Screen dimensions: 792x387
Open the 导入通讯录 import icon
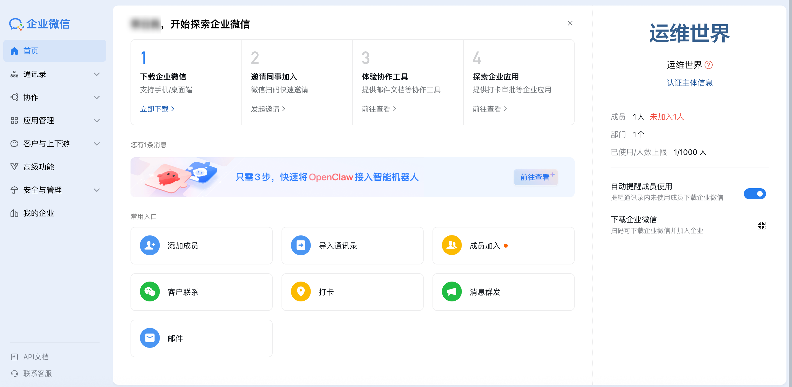(300, 245)
